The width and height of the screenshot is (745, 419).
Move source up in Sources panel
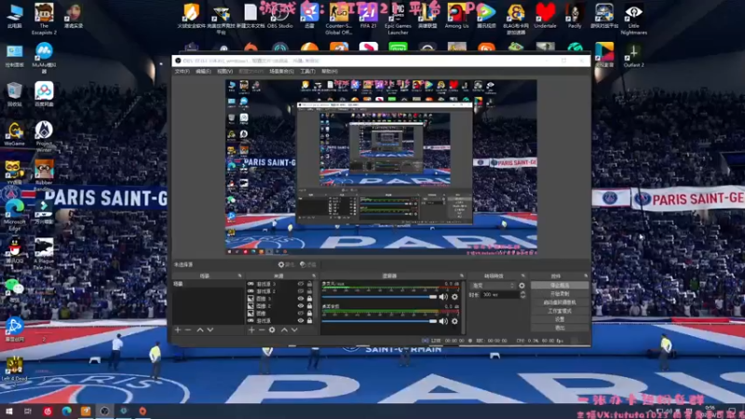point(284,330)
